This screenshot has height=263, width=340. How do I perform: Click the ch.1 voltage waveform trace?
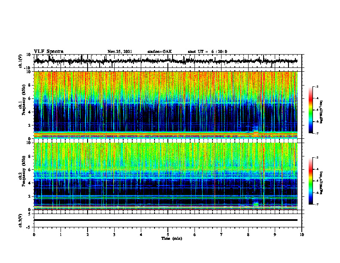[x=165, y=61]
